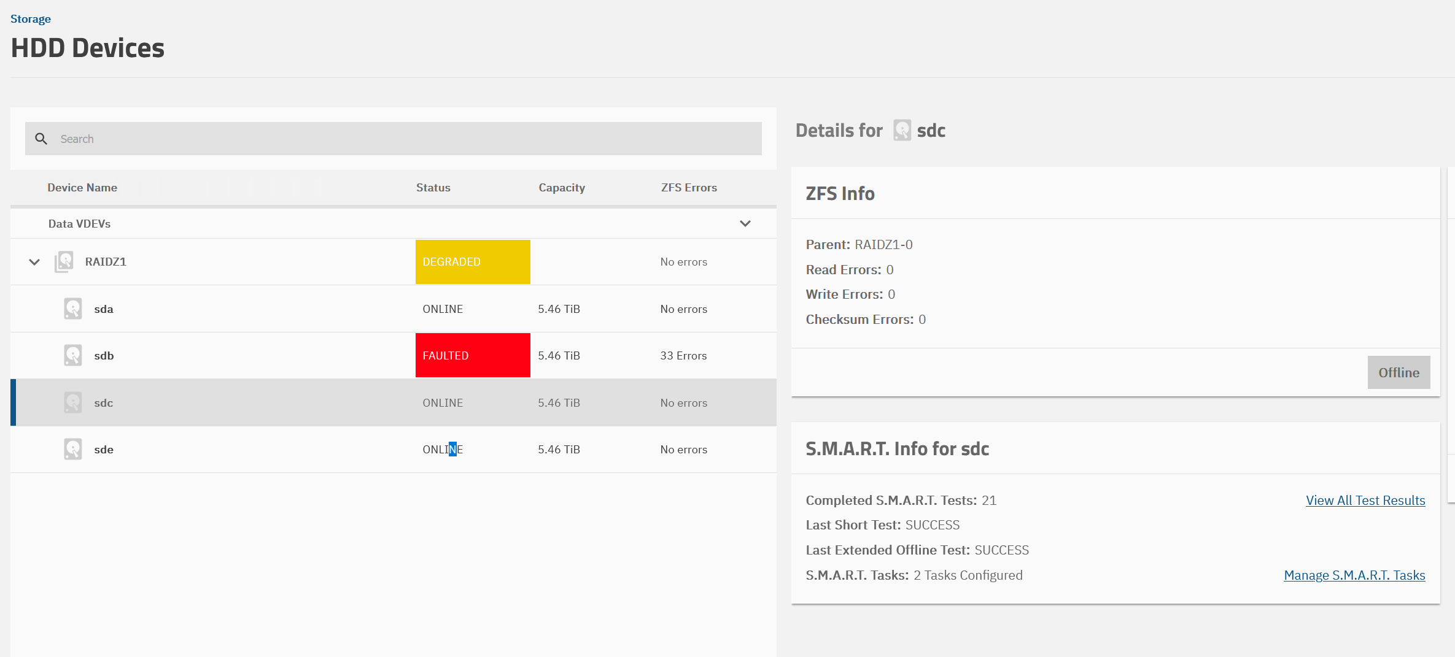Open View All Test Results link
Screen dimensions: 1455x657
[x=1365, y=501]
